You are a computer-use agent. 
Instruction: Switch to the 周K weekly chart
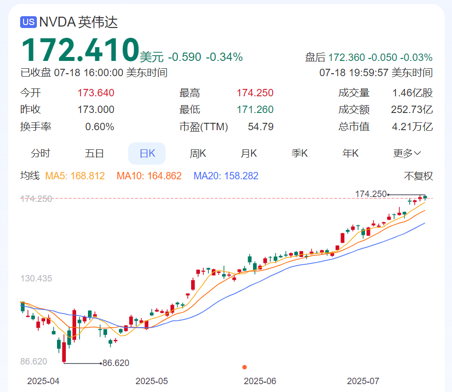coord(198,153)
